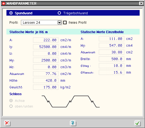Screen dimensions: 145x128
Task: Click the Einzelbohle A field 111.00
Action: [111, 39]
